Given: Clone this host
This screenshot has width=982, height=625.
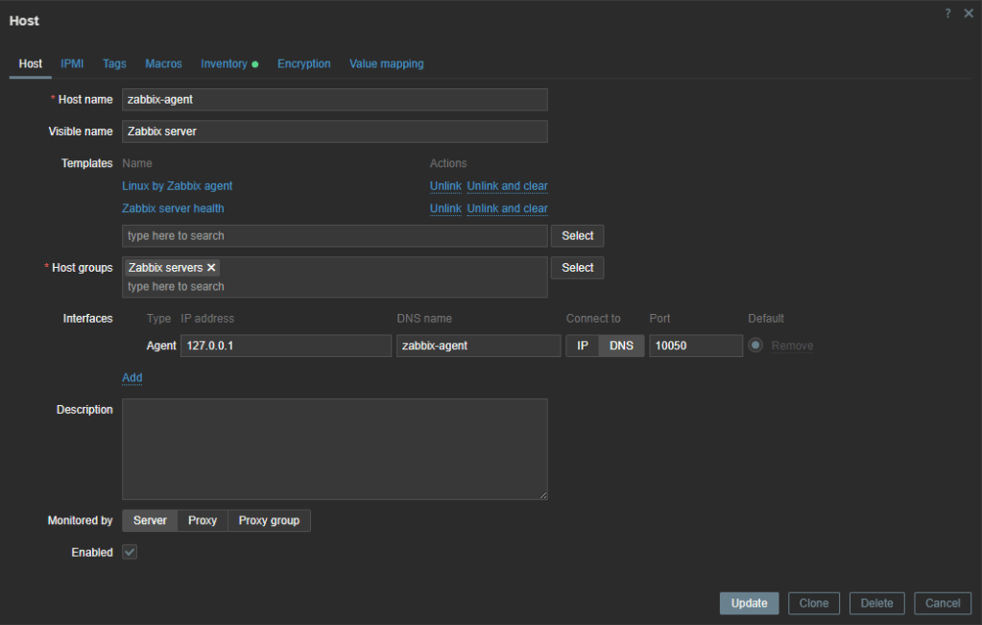Looking at the screenshot, I should click(x=814, y=603).
